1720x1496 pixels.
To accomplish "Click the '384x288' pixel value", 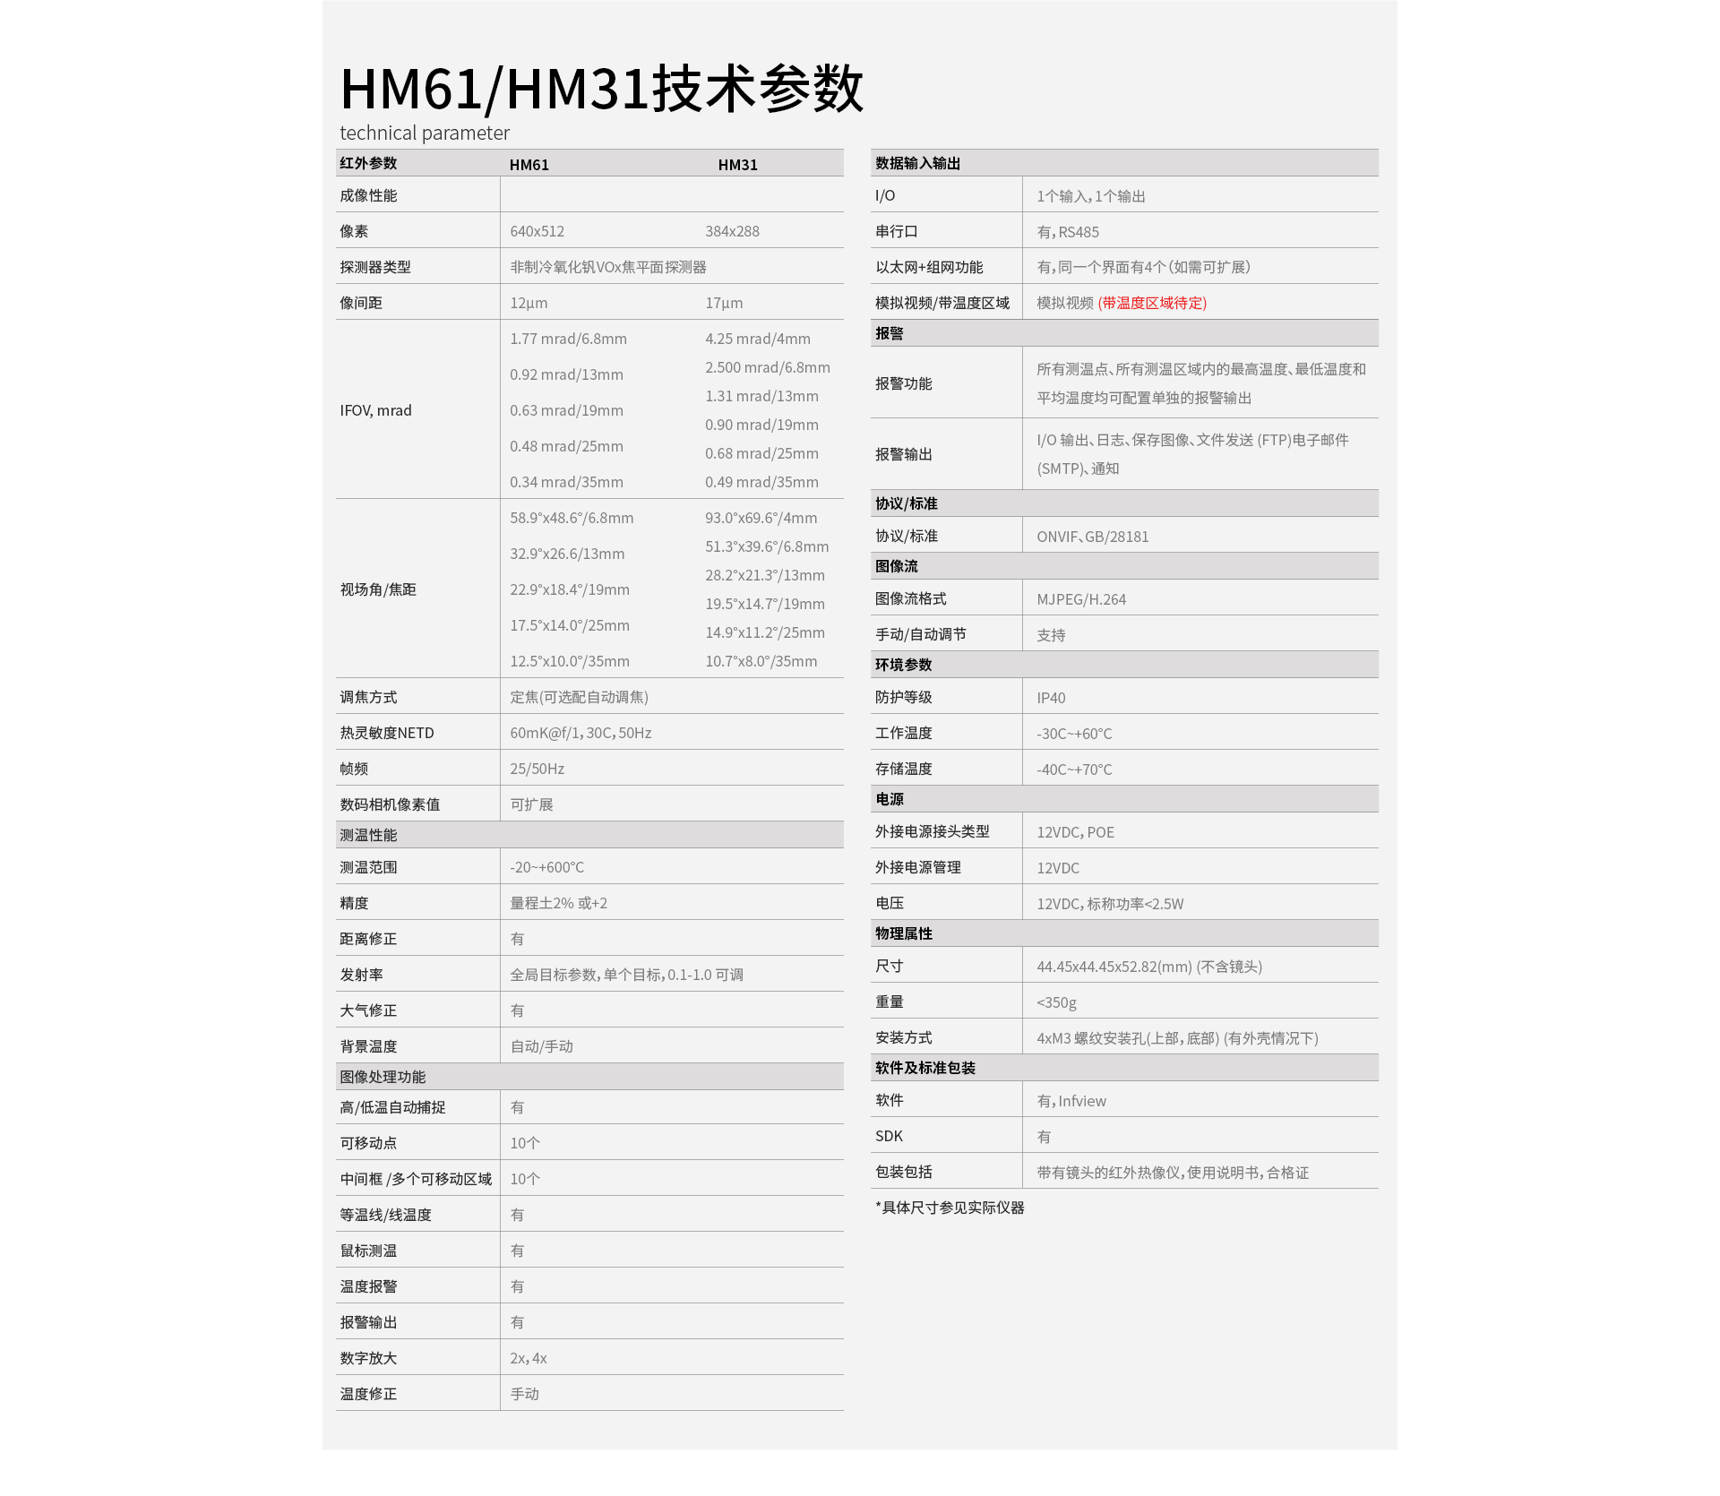I will coord(732,231).
